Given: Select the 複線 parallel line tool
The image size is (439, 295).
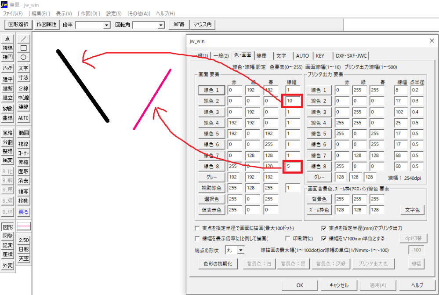Looking at the screenshot, I should pyautogui.click(x=24, y=144).
